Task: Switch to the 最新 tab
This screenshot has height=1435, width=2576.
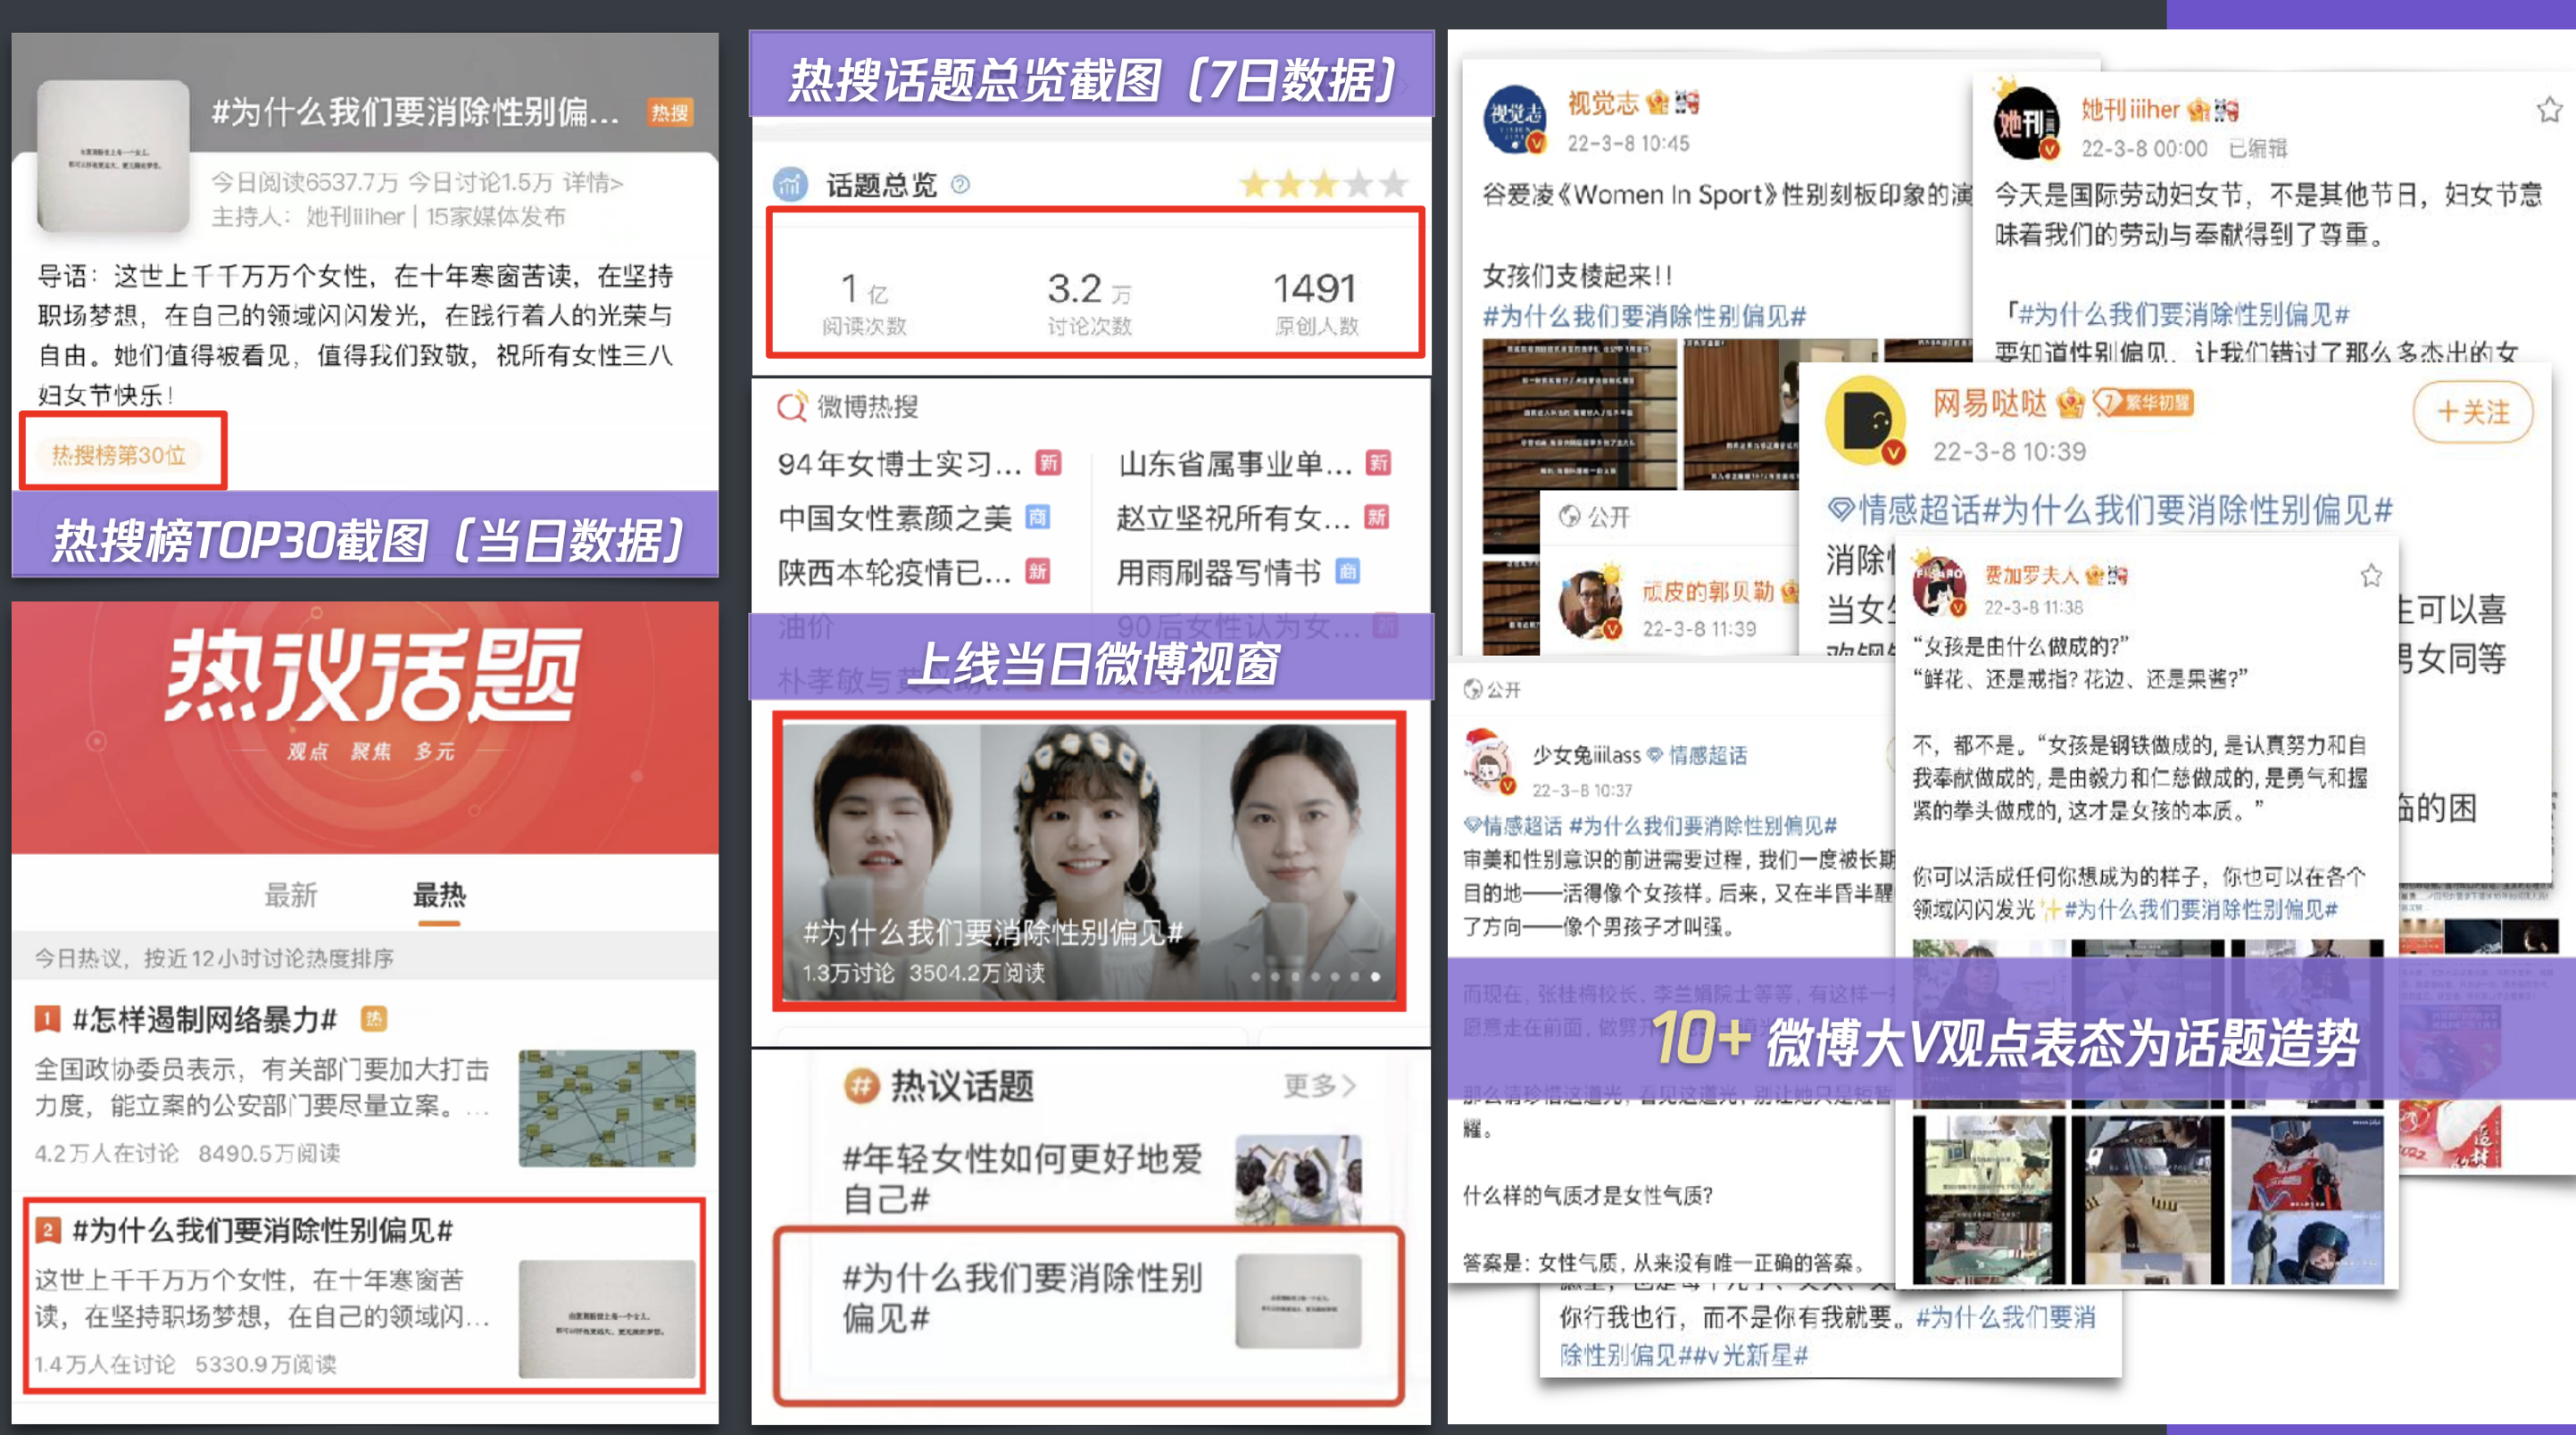Action: pos(291,895)
